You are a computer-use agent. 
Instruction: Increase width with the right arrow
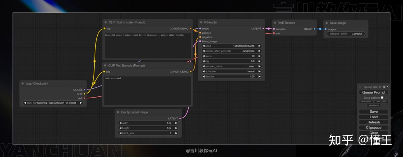176,123
